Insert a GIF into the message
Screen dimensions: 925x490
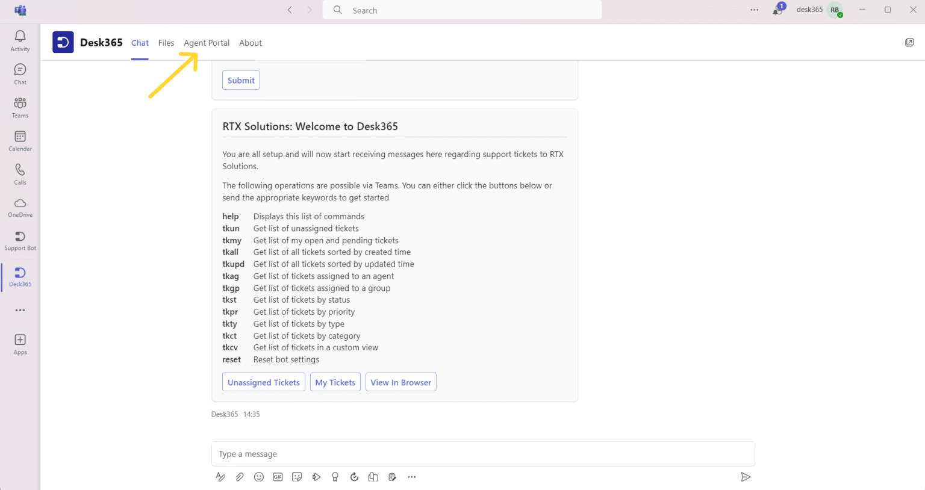click(278, 477)
